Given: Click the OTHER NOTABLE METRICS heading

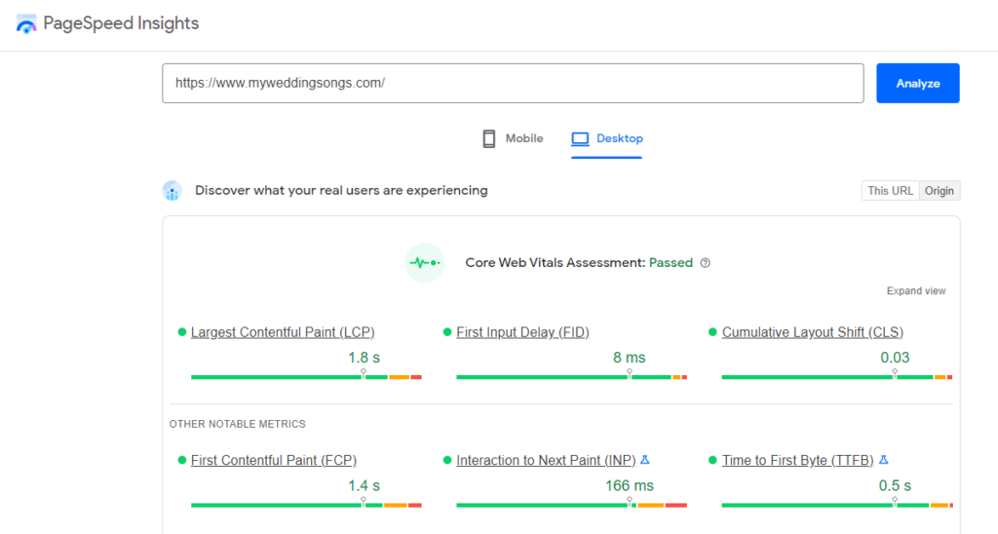Looking at the screenshot, I should (x=238, y=424).
